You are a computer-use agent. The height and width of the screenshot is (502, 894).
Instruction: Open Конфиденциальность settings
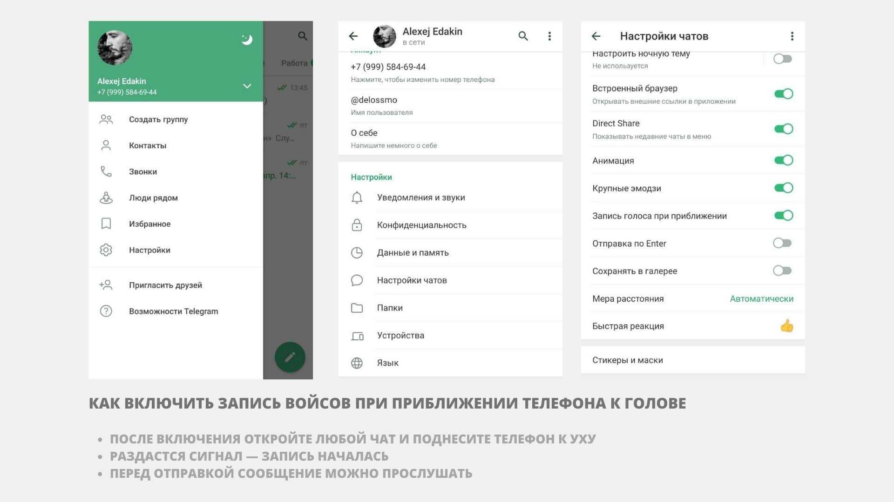(450, 225)
